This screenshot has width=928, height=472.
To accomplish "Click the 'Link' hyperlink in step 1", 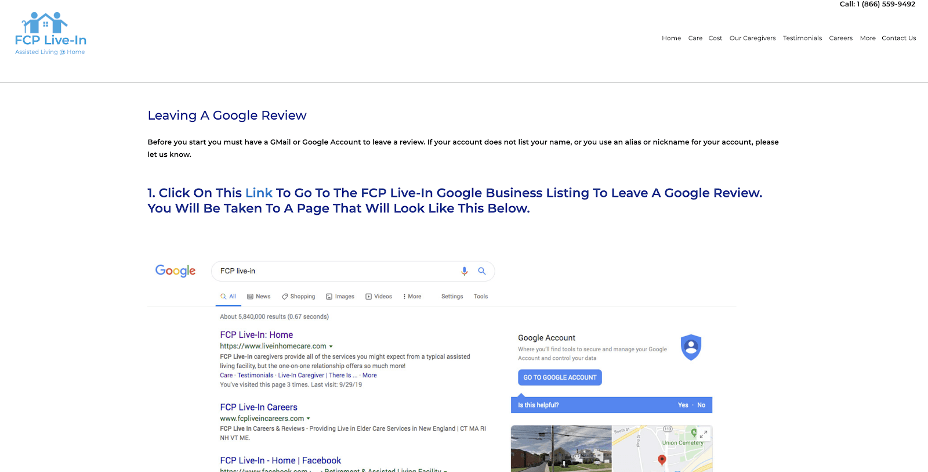I will point(259,193).
